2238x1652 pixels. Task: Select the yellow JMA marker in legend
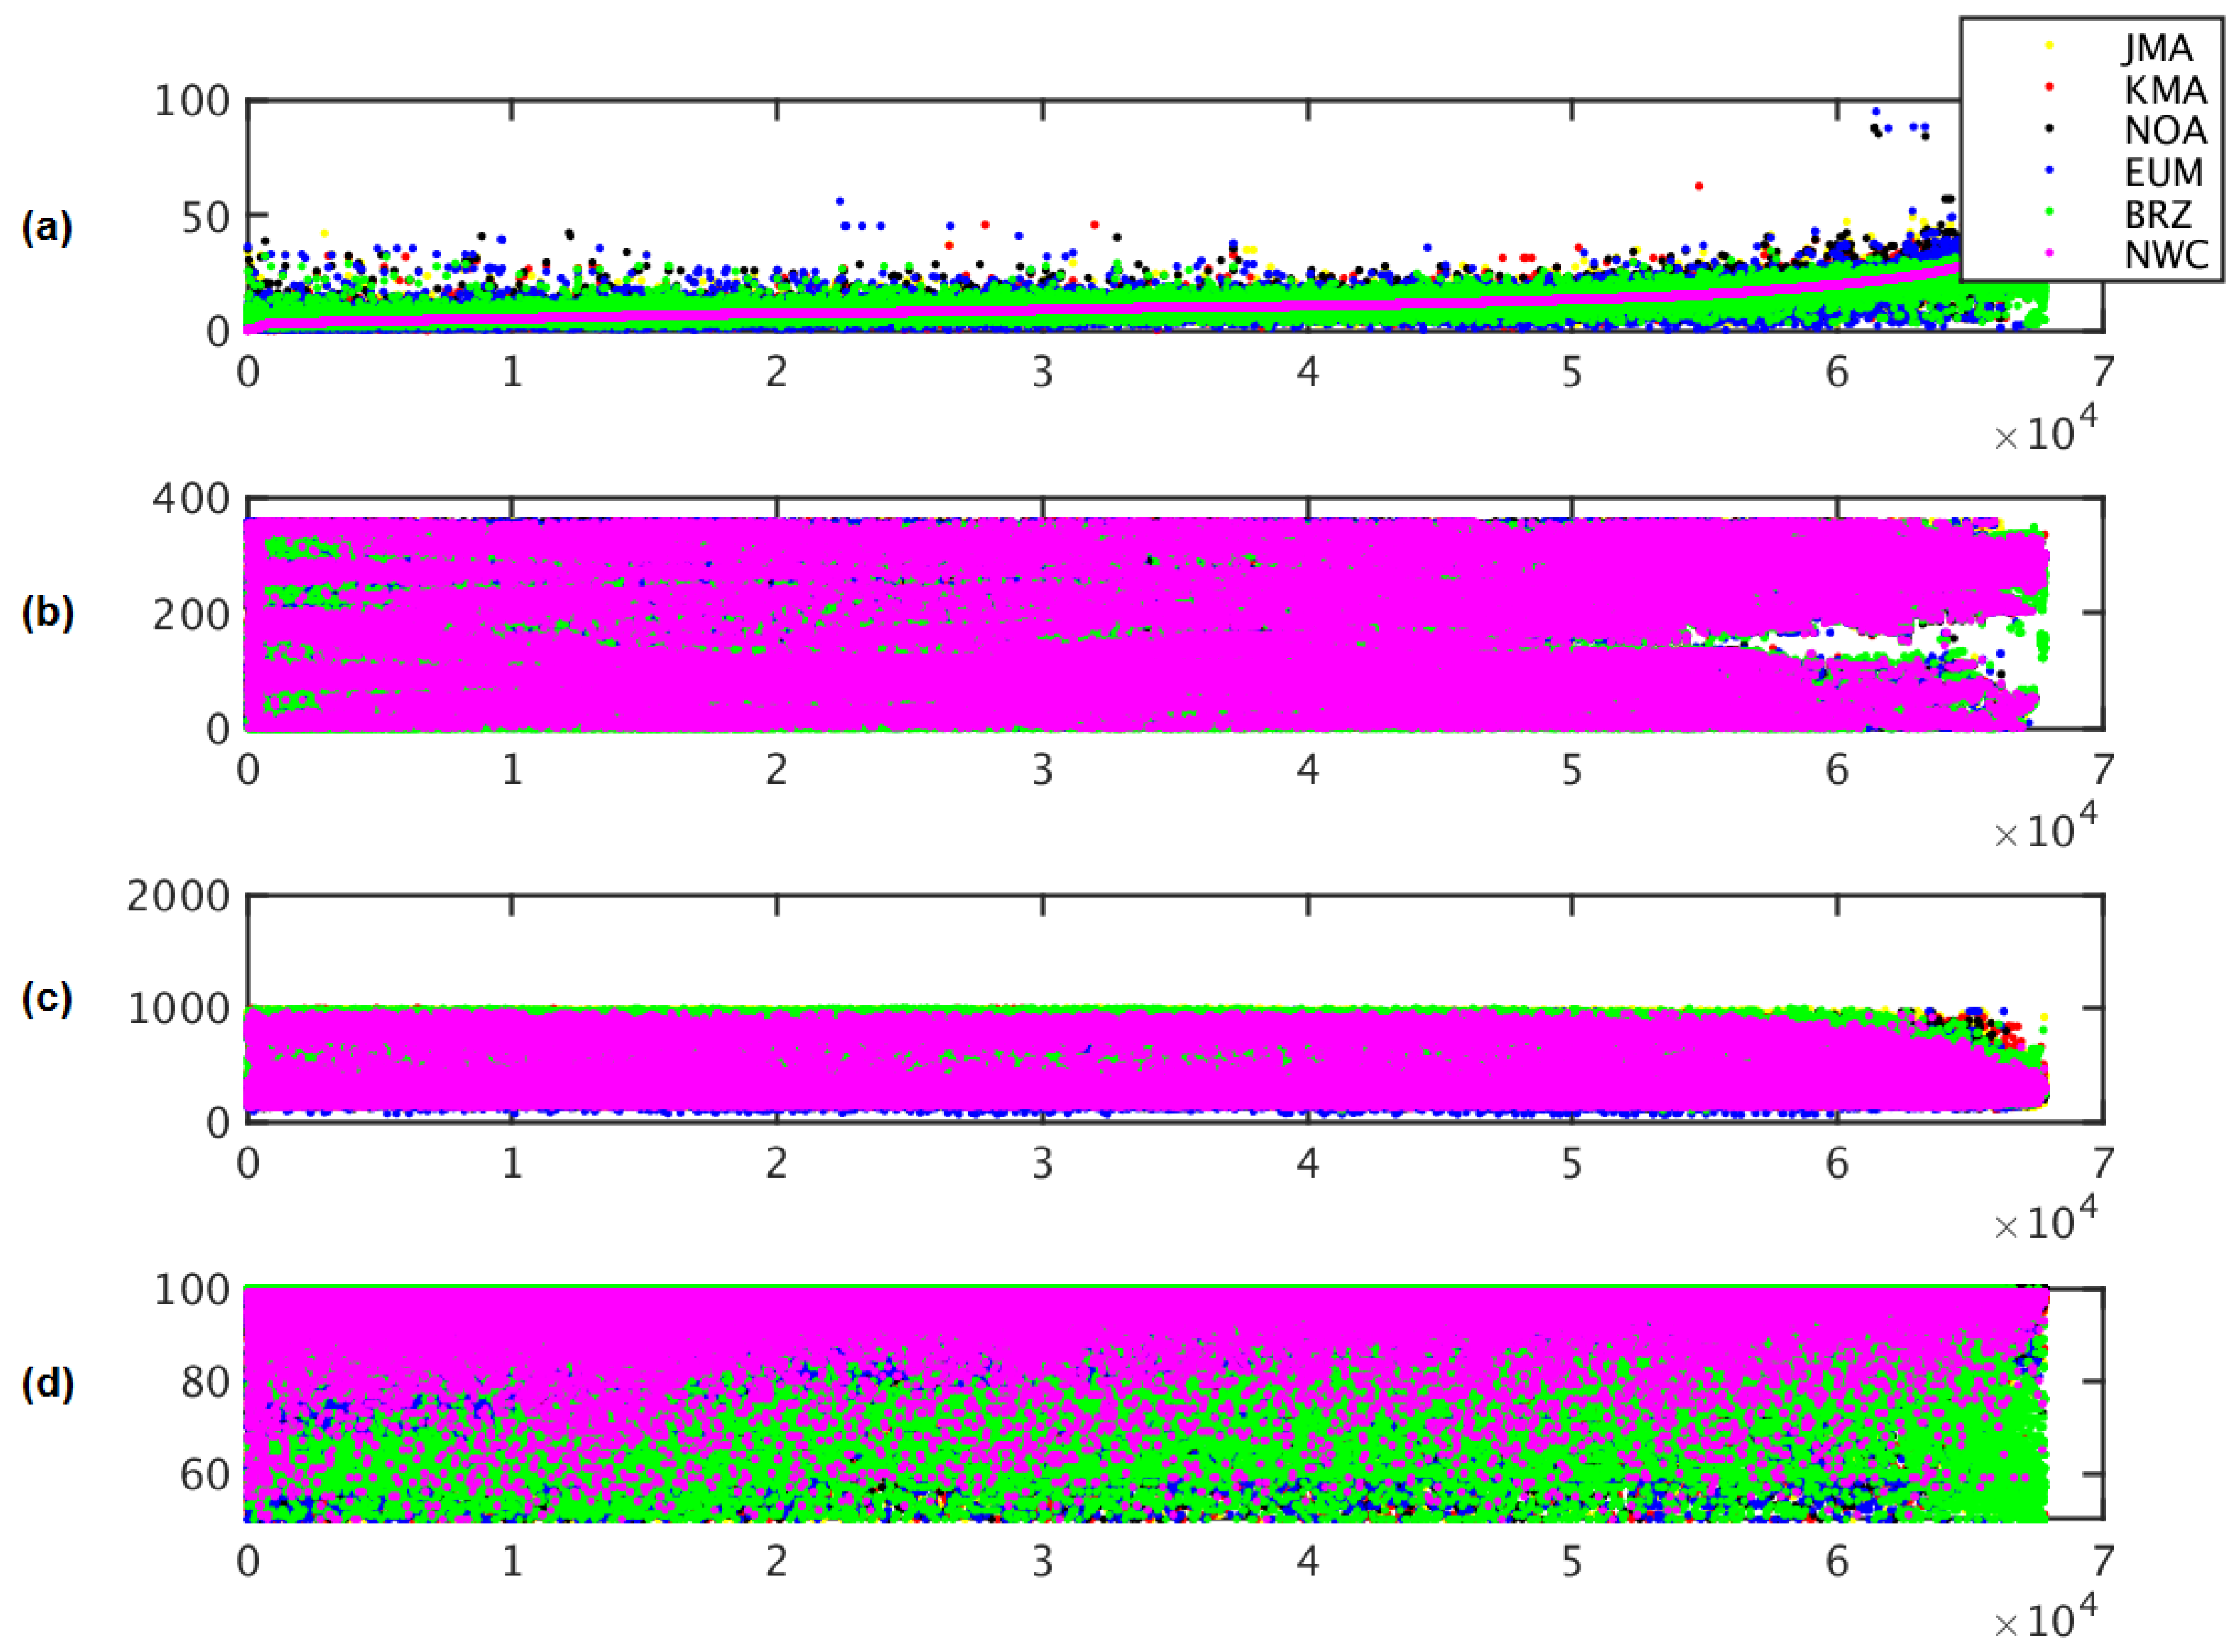(x=2049, y=45)
